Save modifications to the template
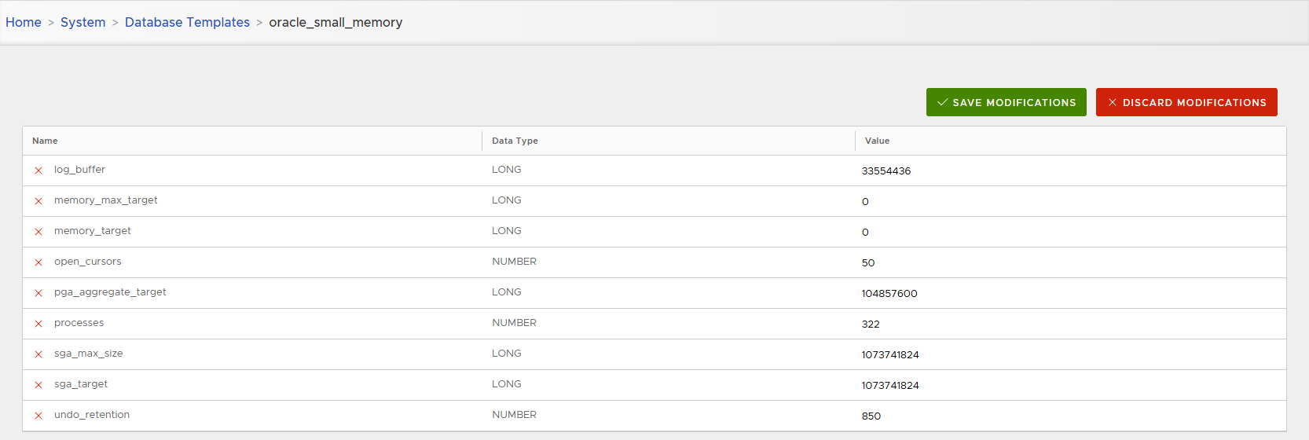The image size is (1309, 440). [1006, 102]
